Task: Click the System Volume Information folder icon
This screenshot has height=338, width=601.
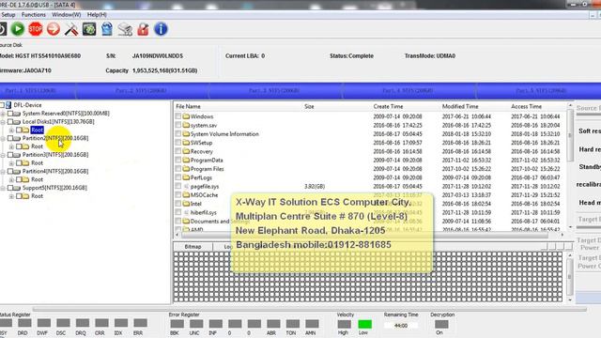Action: [x=186, y=133]
